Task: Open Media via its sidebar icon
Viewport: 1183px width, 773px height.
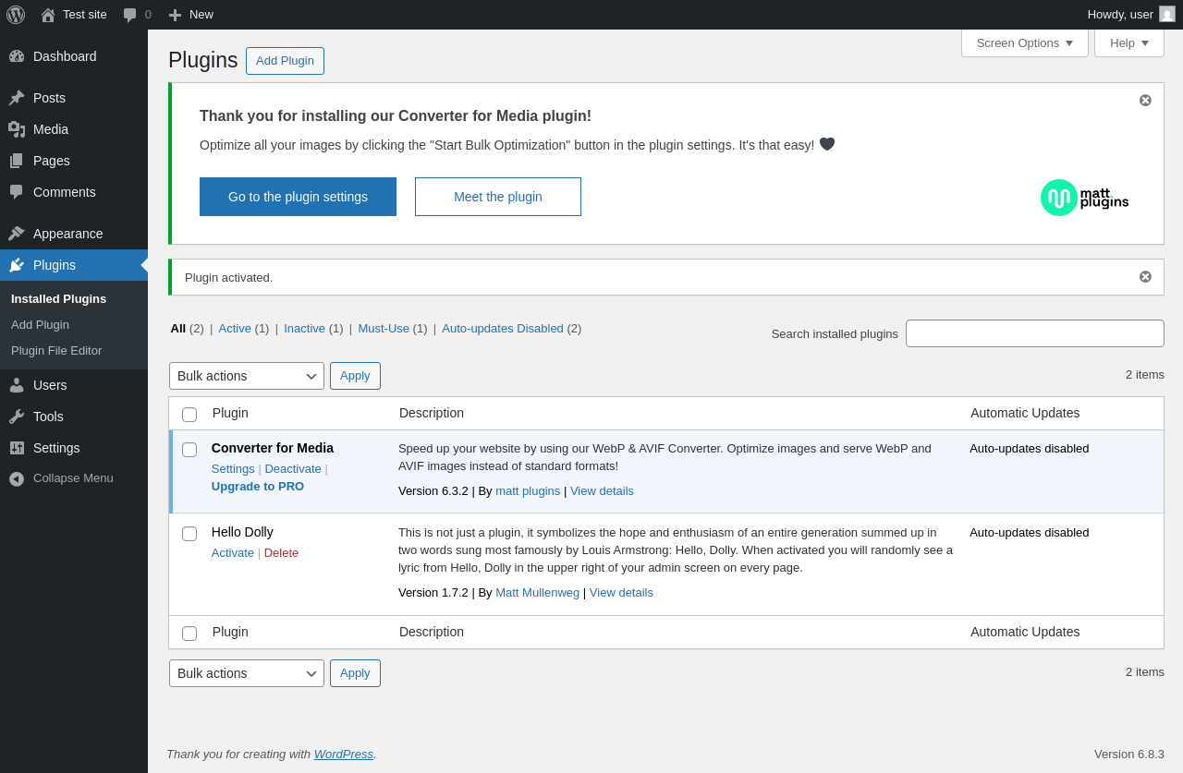Action: [17, 129]
